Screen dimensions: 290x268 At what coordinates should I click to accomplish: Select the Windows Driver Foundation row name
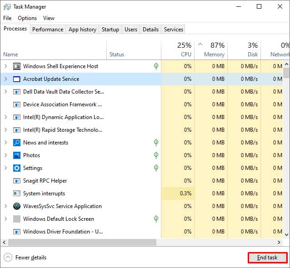pyautogui.click(x=63, y=232)
